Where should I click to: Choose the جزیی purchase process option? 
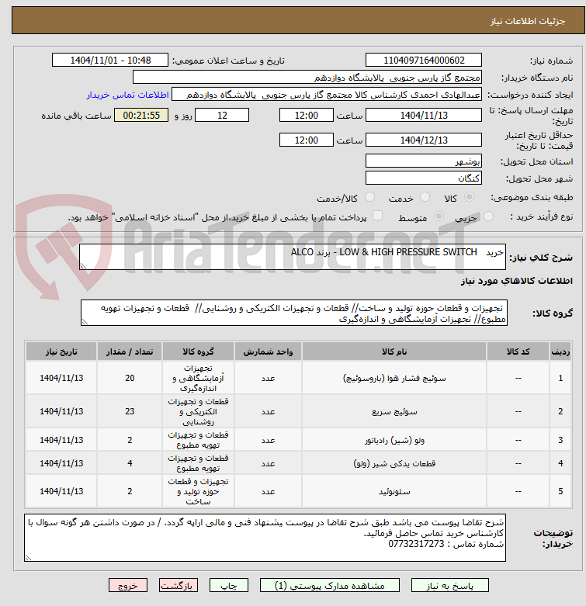(x=488, y=216)
